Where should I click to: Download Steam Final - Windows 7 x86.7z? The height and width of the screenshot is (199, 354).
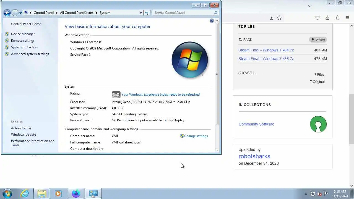pyautogui.click(x=266, y=59)
